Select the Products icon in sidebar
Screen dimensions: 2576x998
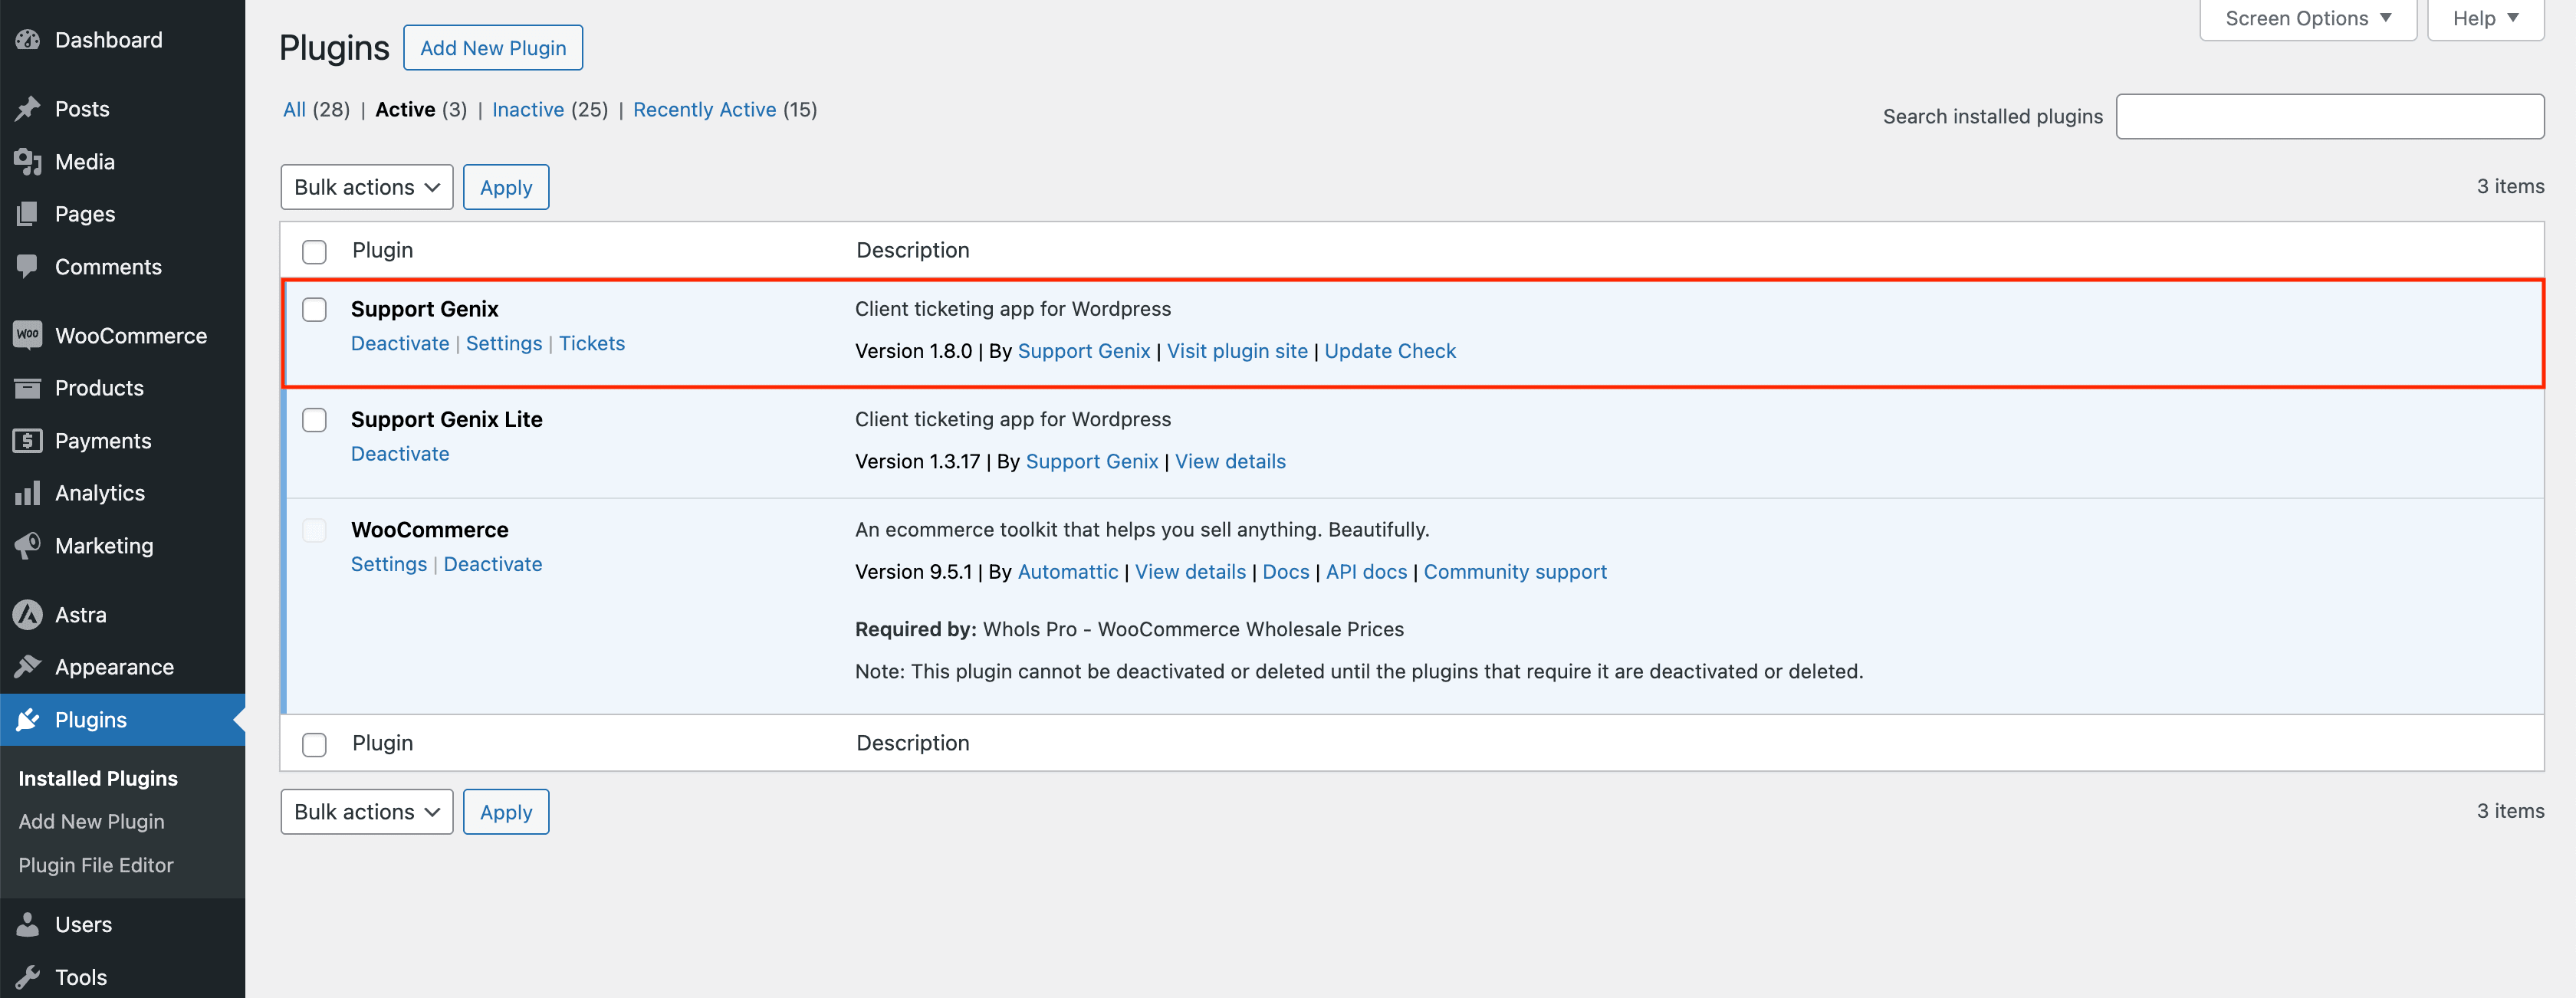click(27, 388)
